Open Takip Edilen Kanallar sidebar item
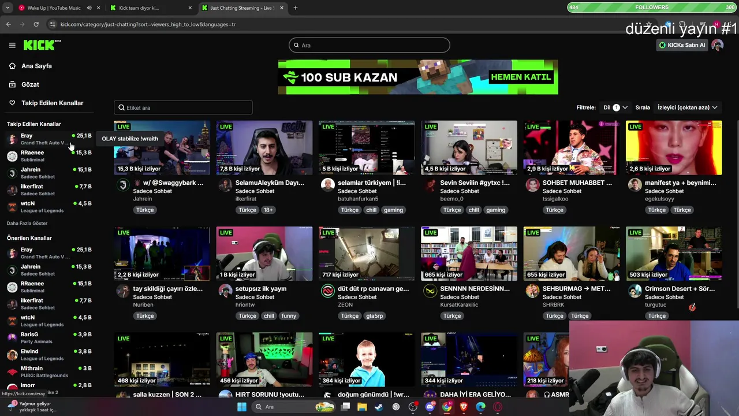Screen dimensions: 739x416 (52, 103)
